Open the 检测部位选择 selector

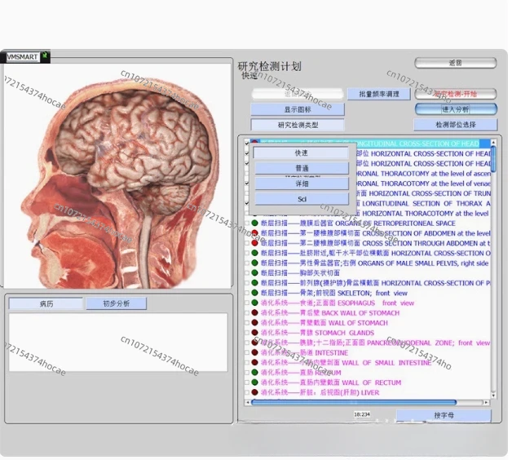coord(456,125)
